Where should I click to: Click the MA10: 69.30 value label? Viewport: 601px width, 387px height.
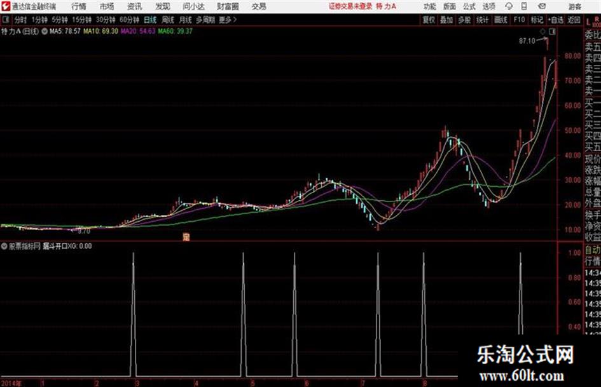click(101, 31)
